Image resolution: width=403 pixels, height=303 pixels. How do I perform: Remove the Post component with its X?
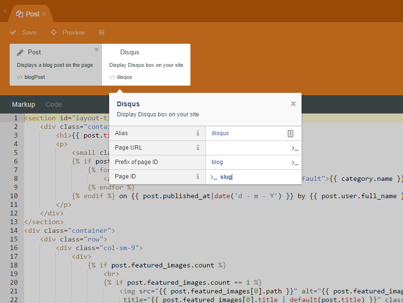(97, 50)
